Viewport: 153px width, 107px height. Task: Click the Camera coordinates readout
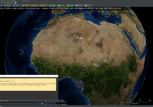[55, 8]
